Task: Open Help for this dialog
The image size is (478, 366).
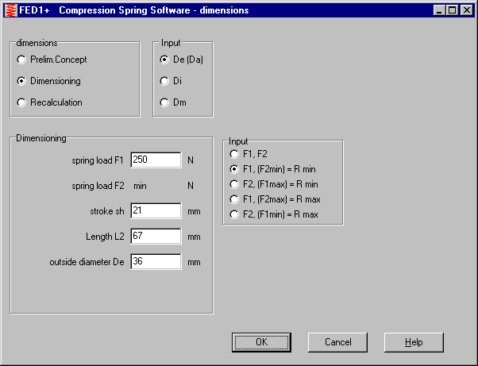Action: (414, 342)
